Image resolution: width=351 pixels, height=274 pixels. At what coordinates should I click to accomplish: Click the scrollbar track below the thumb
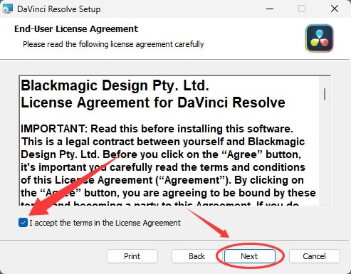click(325, 154)
